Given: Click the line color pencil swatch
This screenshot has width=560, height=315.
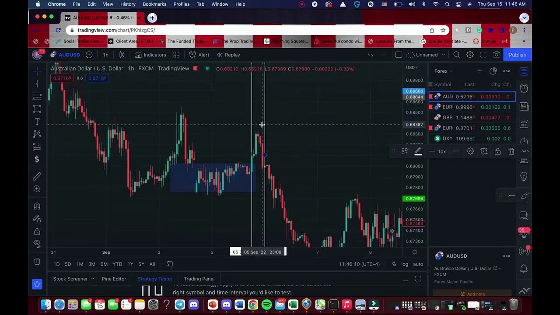Looking at the screenshot, I should click(418, 151).
